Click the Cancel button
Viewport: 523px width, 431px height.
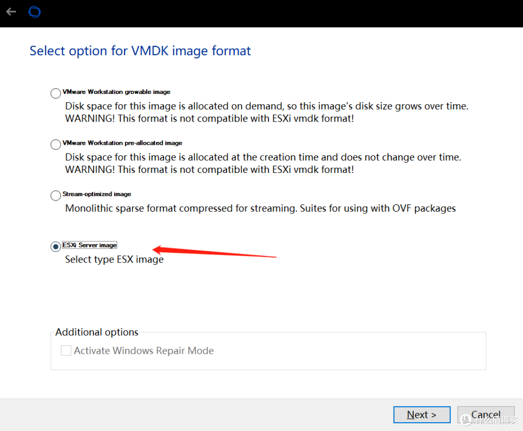(x=486, y=415)
